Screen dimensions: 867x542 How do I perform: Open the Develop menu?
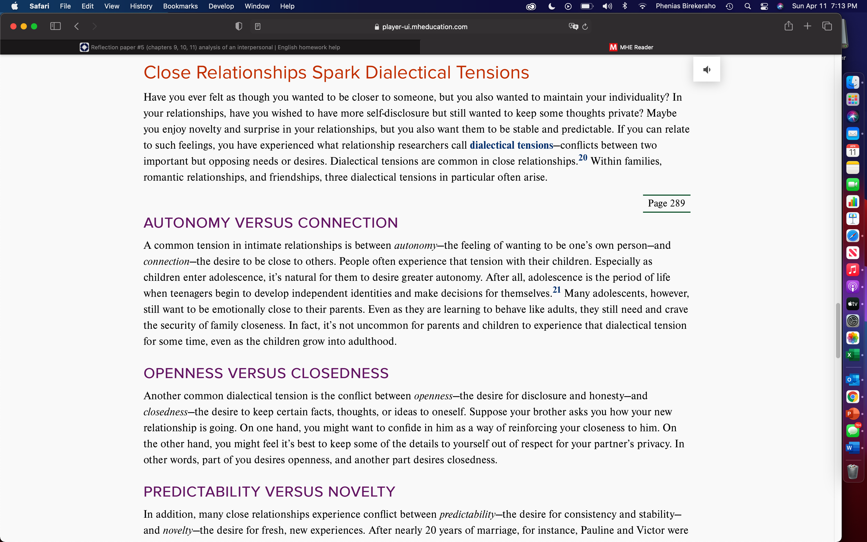tap(221, 6)
